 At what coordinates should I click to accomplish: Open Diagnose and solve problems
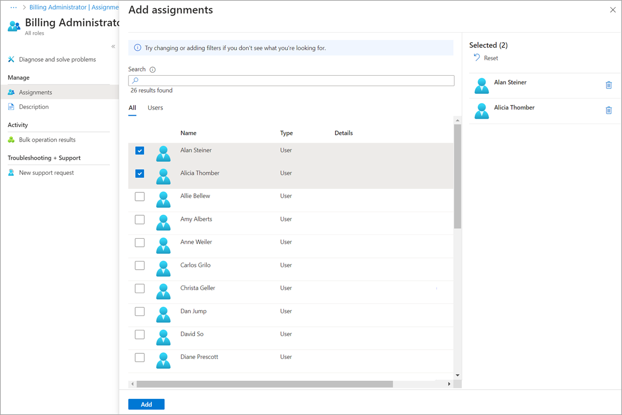pos(57,60)
